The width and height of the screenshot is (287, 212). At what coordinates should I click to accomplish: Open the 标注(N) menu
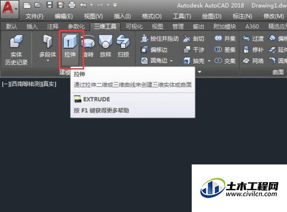(x=242, y=17)
